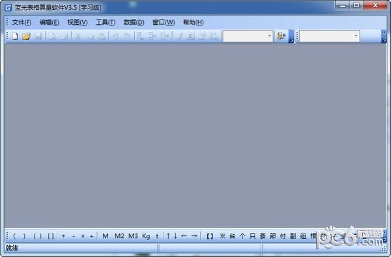Insert the M2 unit symbol
This screenshot has width=391, height=257.
(x=119, y=235)
